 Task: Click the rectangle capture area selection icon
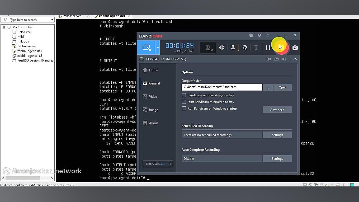(x=141, y=59)
